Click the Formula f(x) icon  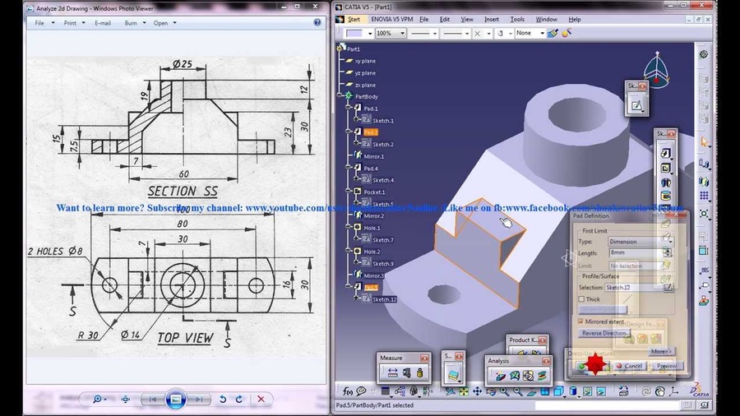(x=348, y=391)
